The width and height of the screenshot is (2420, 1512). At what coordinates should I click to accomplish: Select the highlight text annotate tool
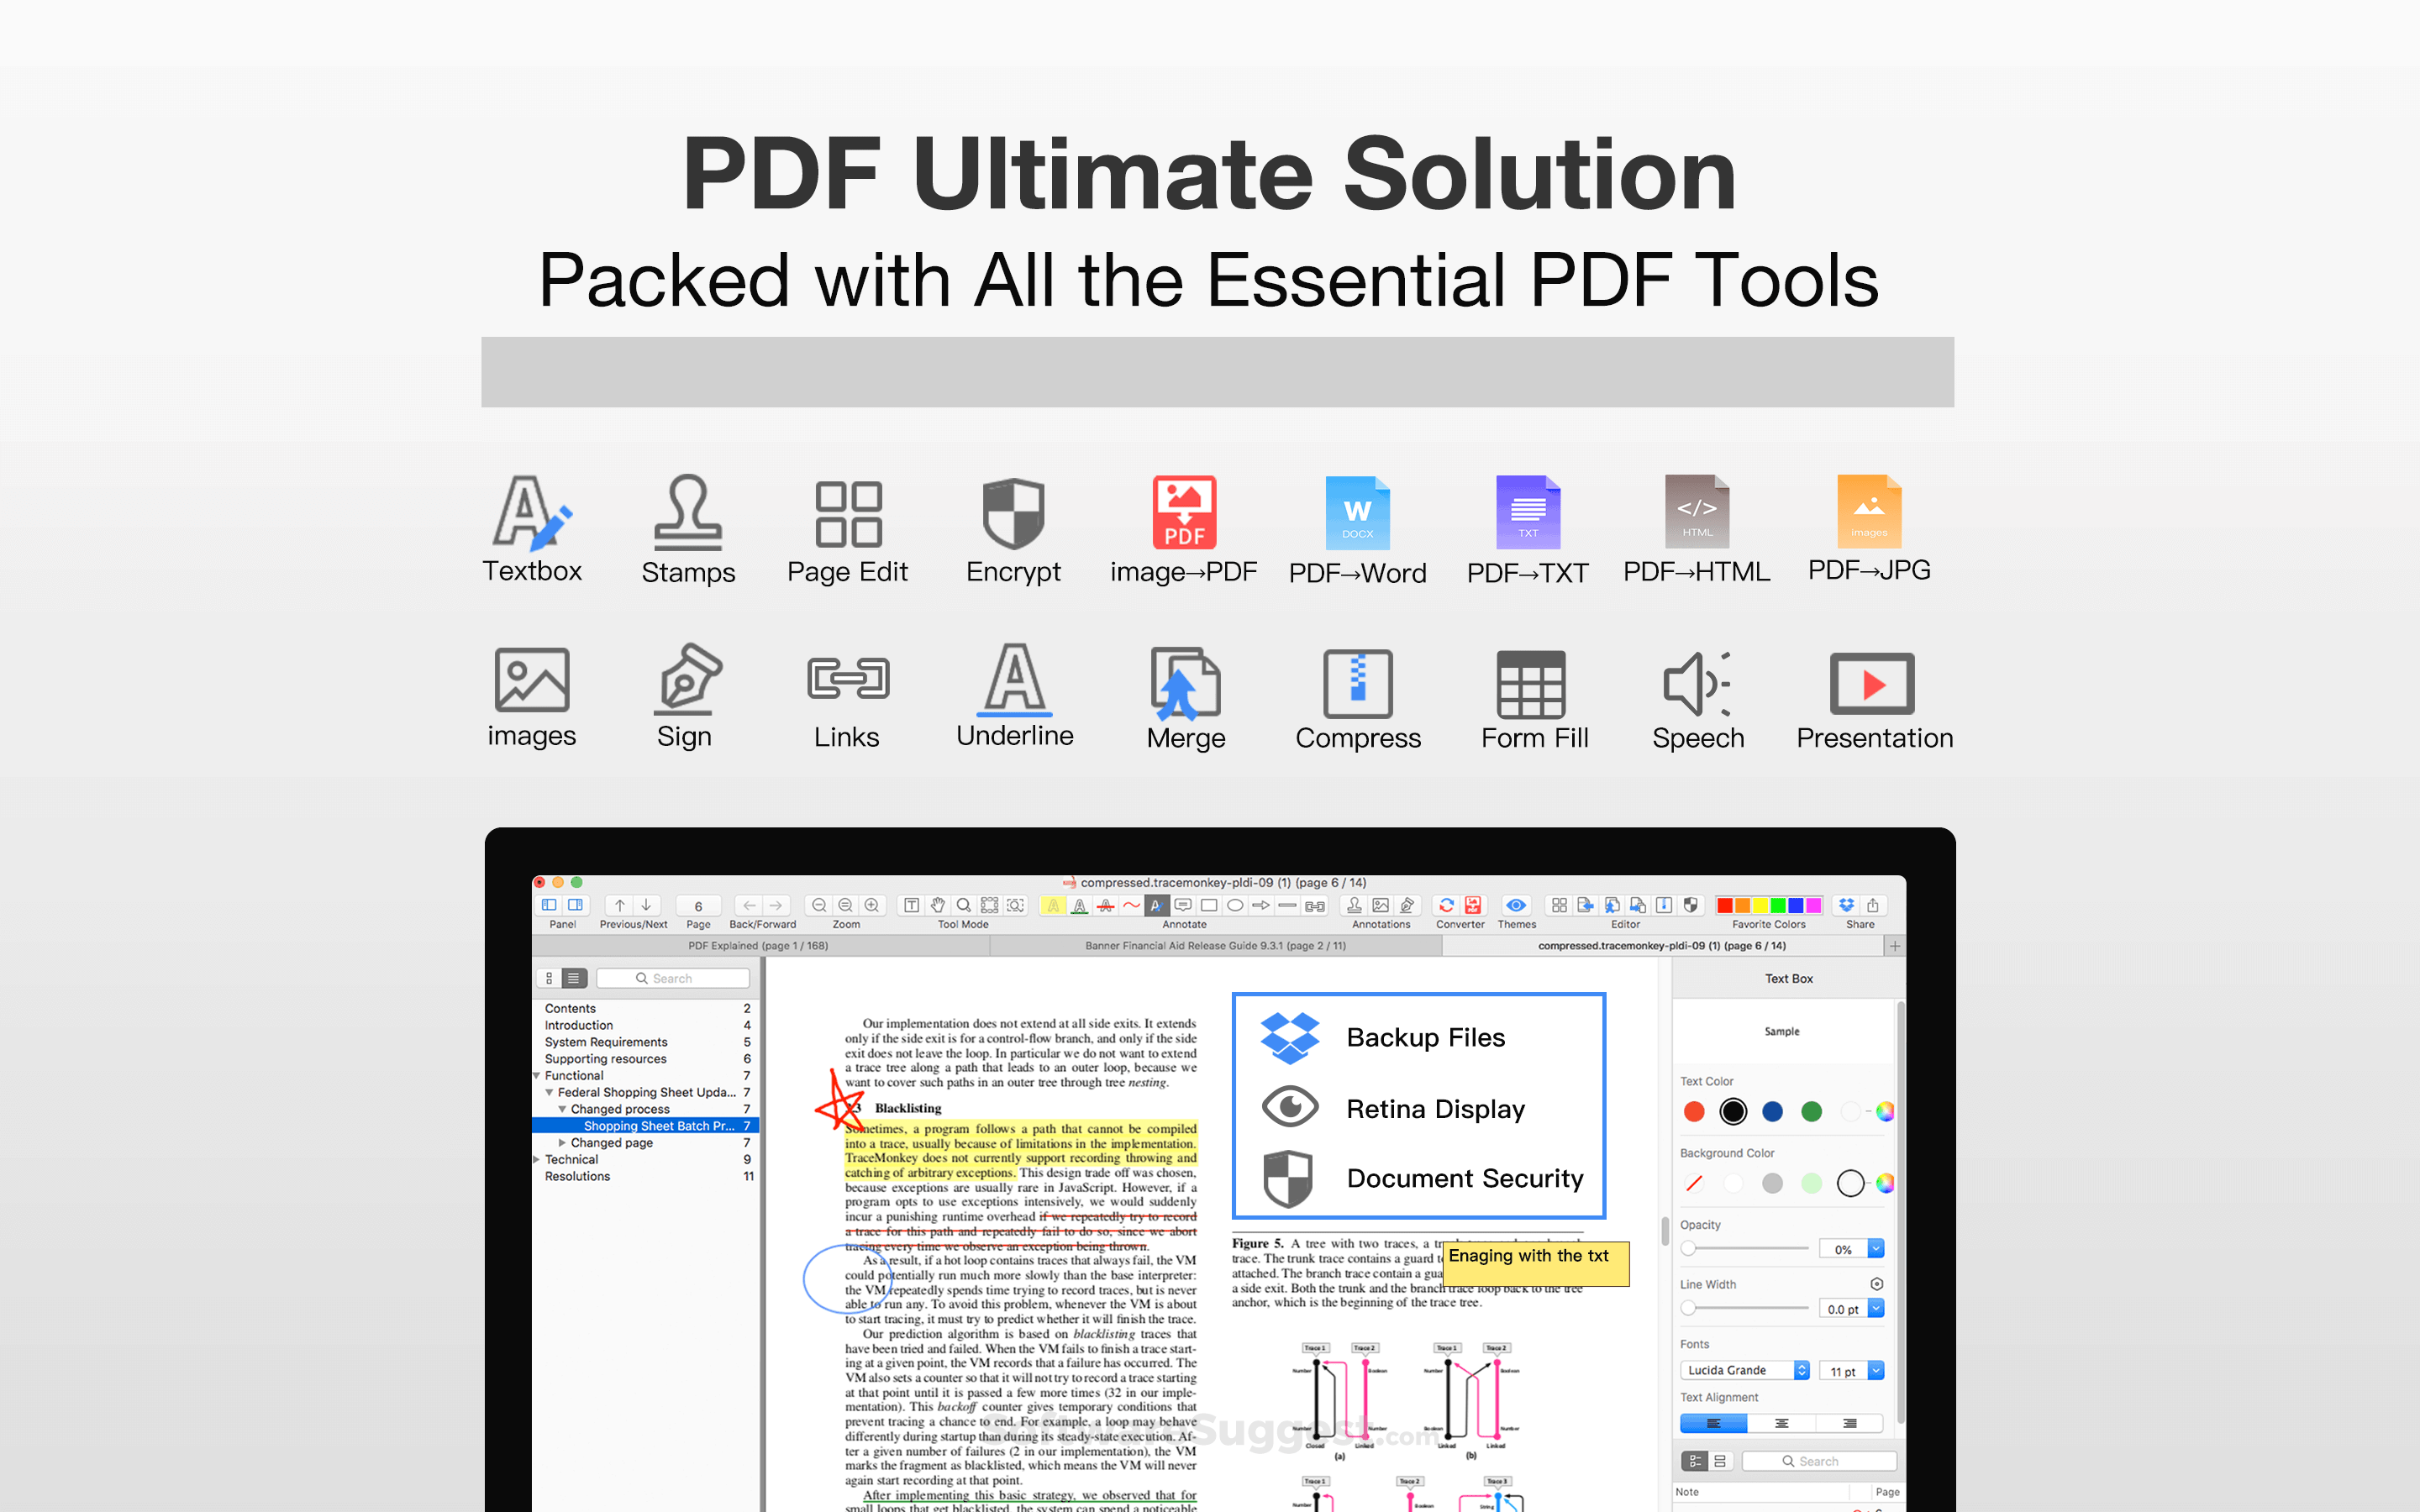click(1052, 906)
